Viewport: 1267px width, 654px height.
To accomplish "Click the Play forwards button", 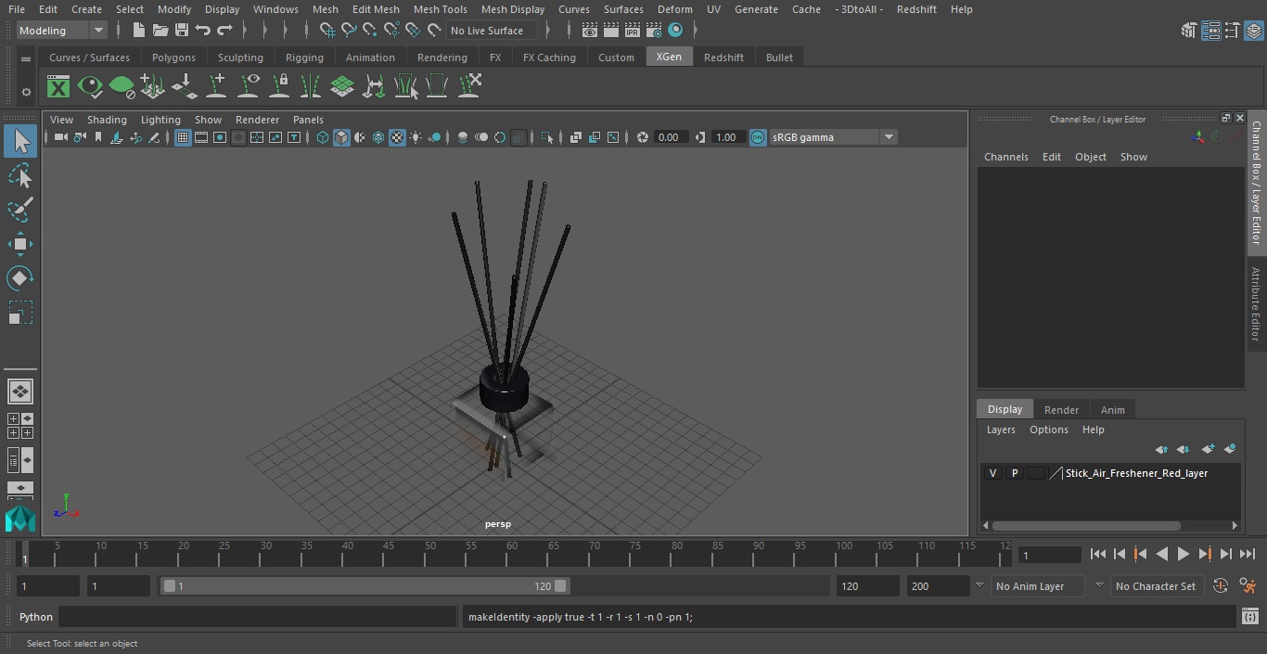I will click(1183, 554).
